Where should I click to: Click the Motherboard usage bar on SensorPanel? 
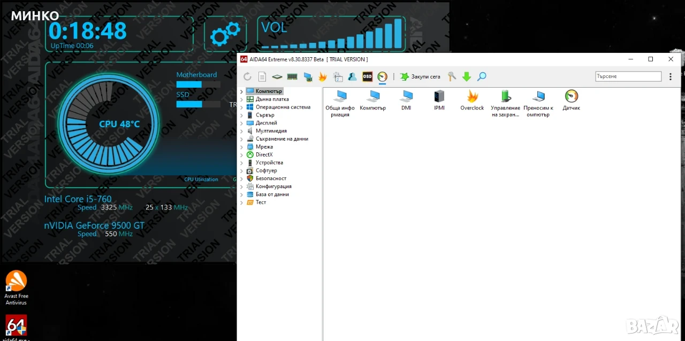click(198, 84)
